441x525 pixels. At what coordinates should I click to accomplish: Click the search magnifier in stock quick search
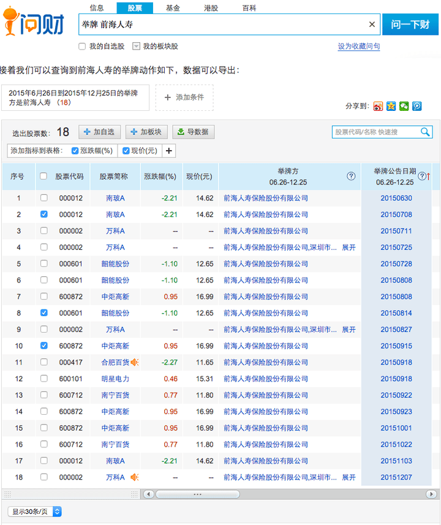tap(425, 132)
